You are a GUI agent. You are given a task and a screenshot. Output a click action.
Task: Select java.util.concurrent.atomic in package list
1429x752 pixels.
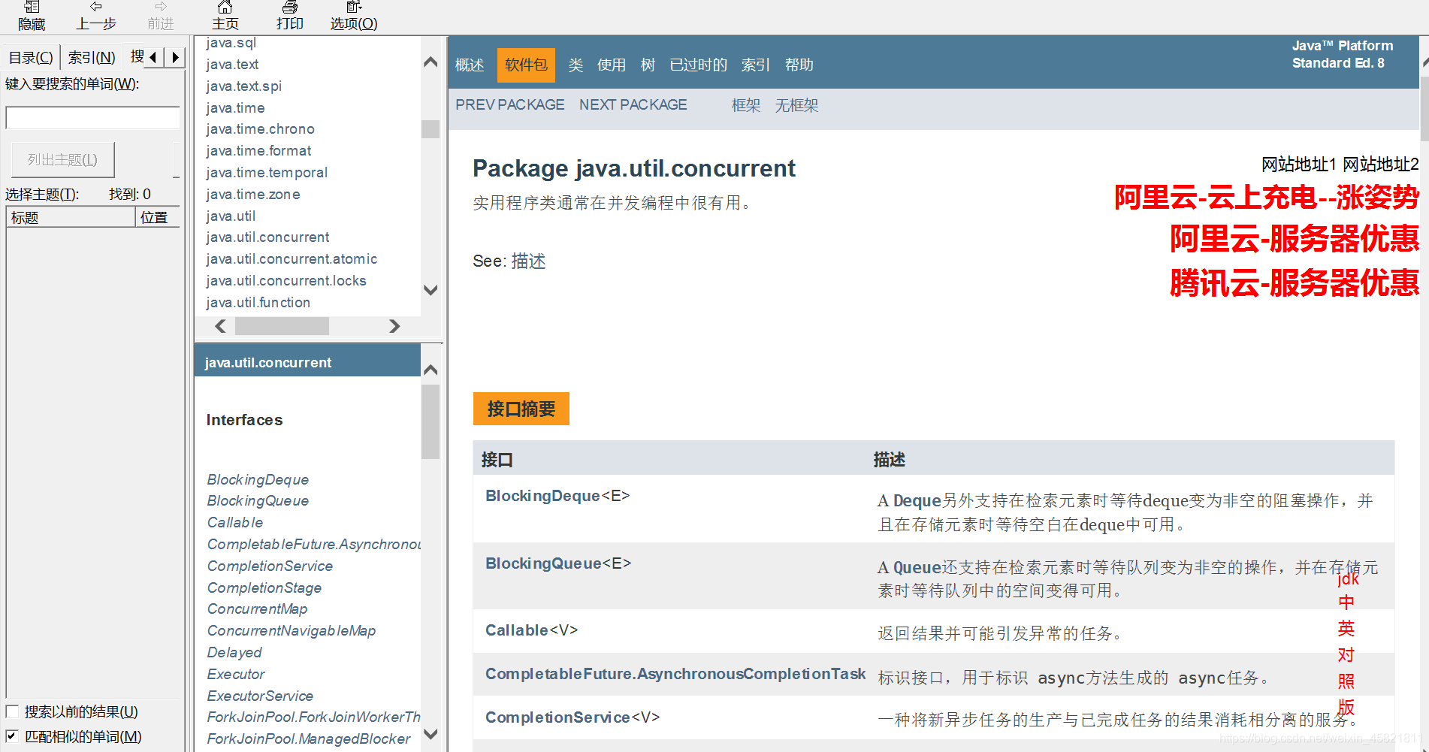tap(292, 259)
